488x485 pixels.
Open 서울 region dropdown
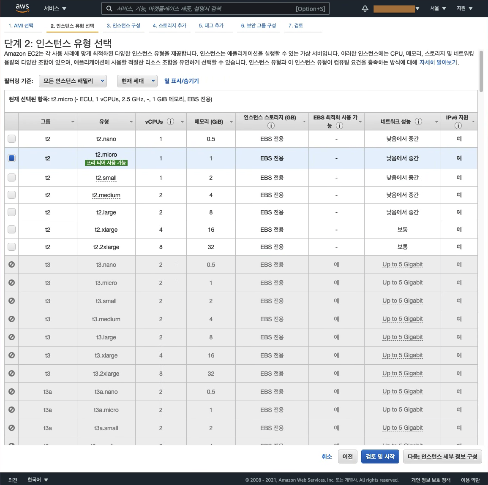point(438,8)
